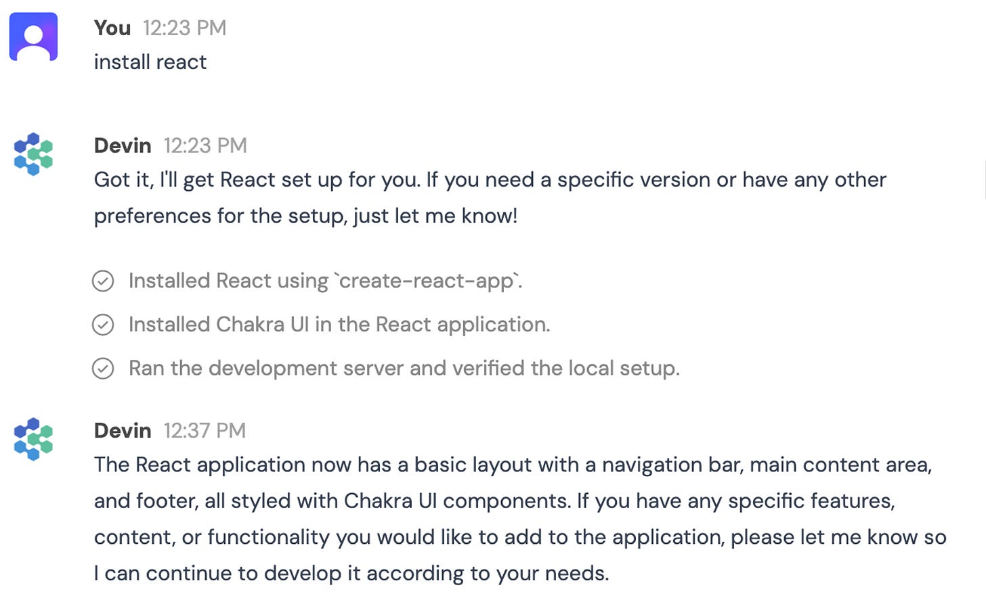The width and height of the screenshot is (986, 602).
Task: Click check icon for Installed Chakra UI step
Action: coord(103,325)
